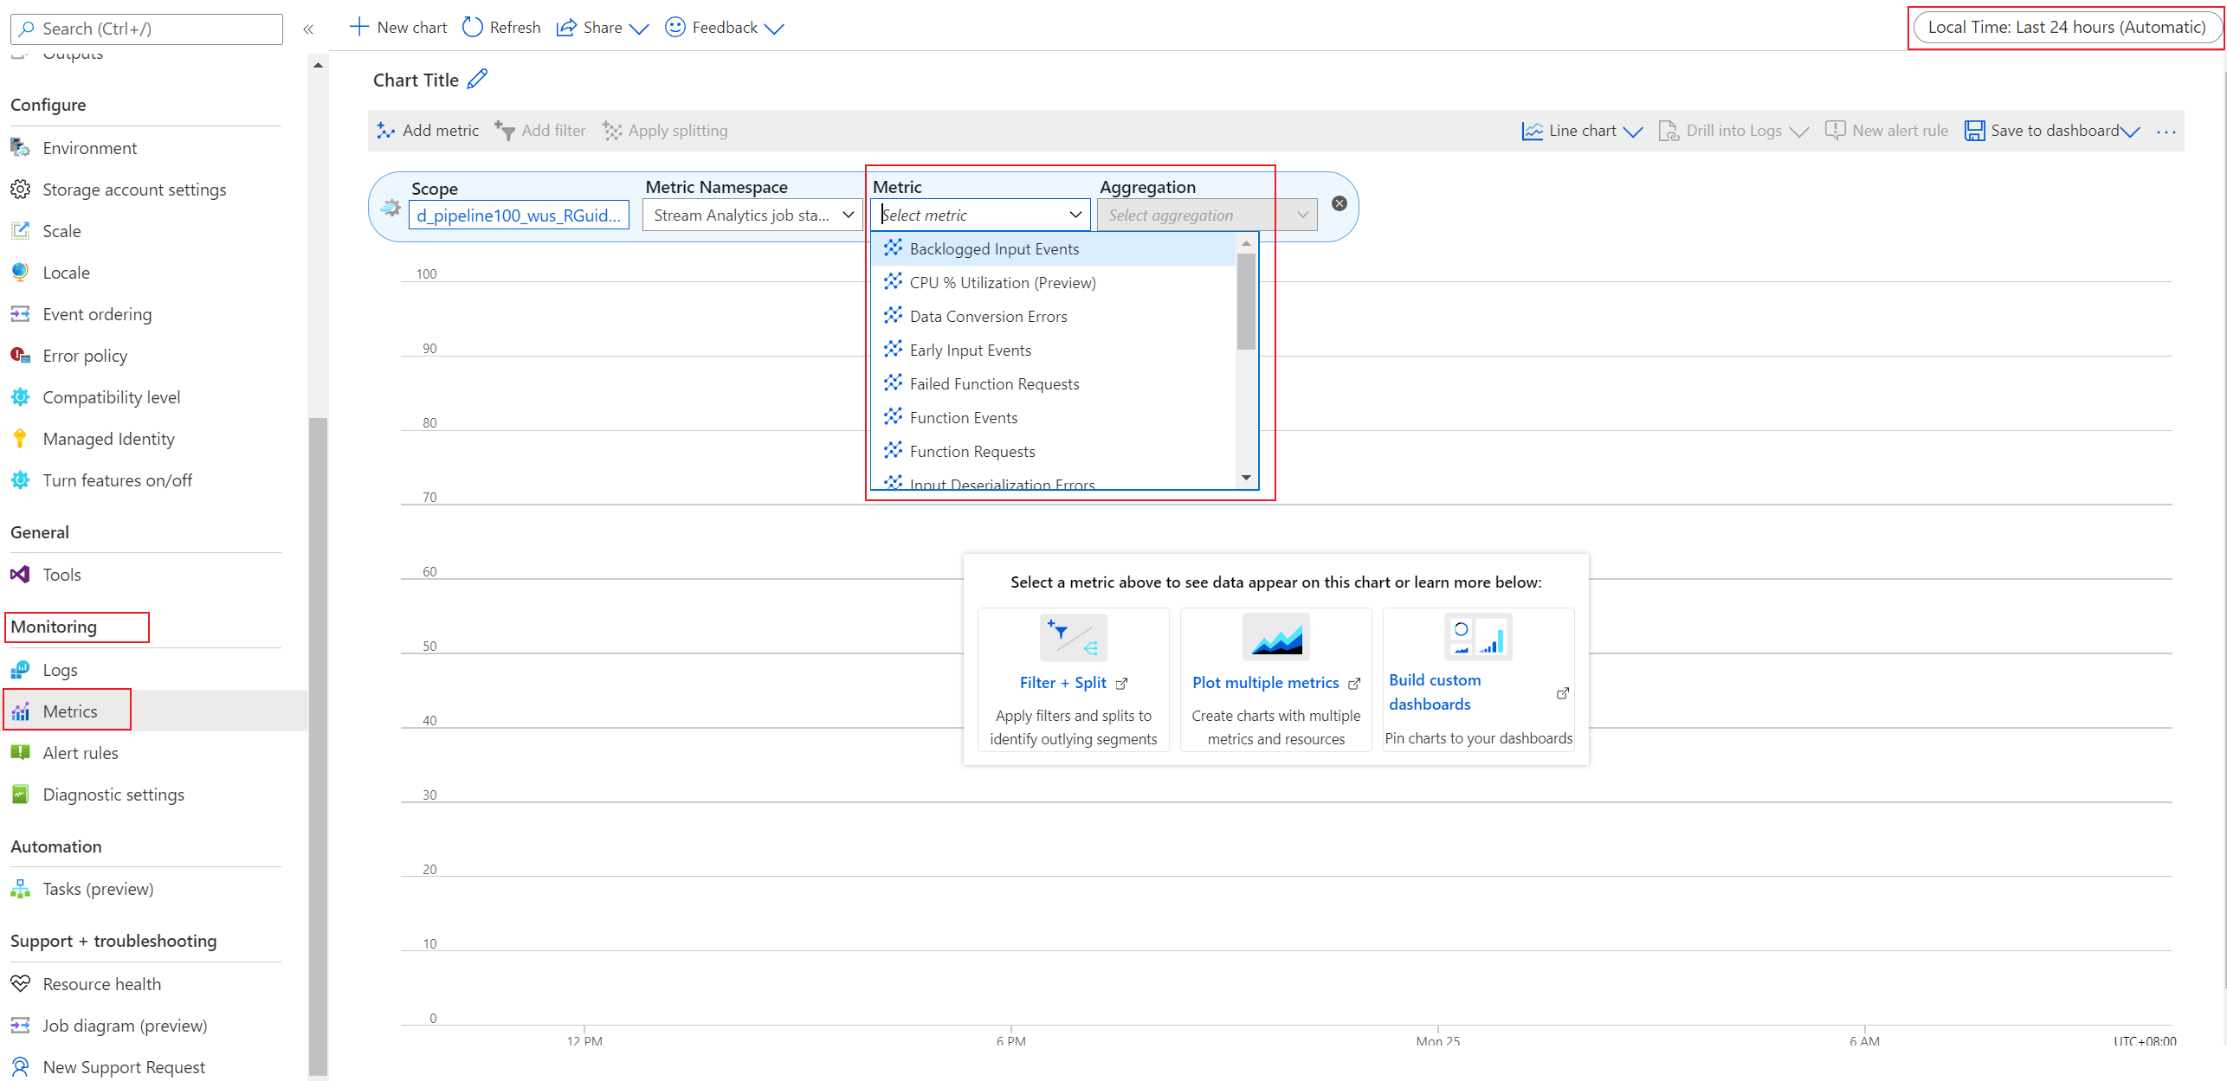Click the pencil icon to edit Chart Title
The width and height of the screenshot is (2227, 1081).
476,80
